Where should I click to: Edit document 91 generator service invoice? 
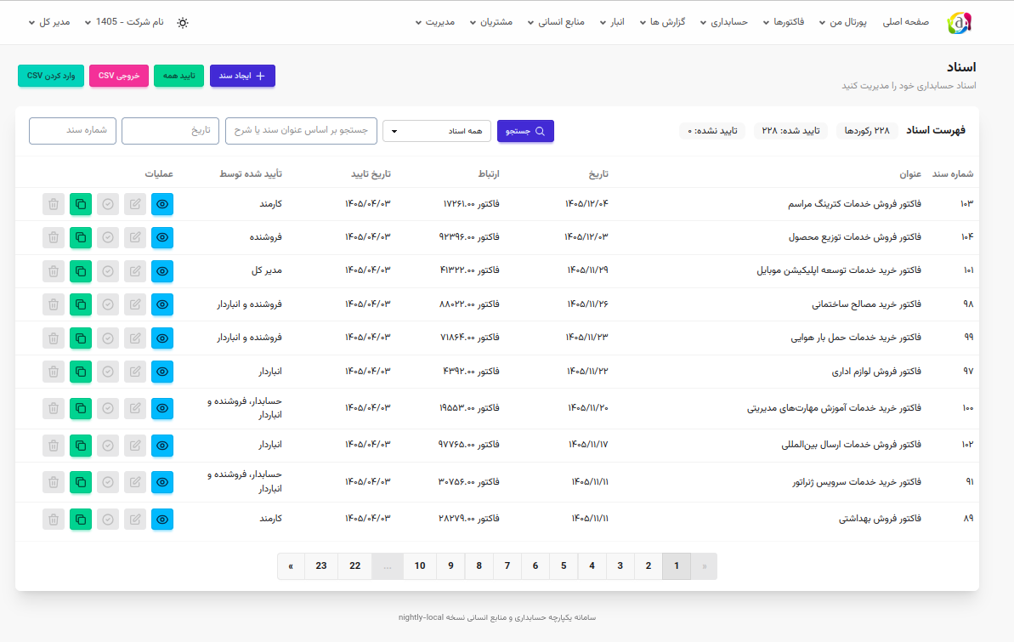tap(135, 482)
